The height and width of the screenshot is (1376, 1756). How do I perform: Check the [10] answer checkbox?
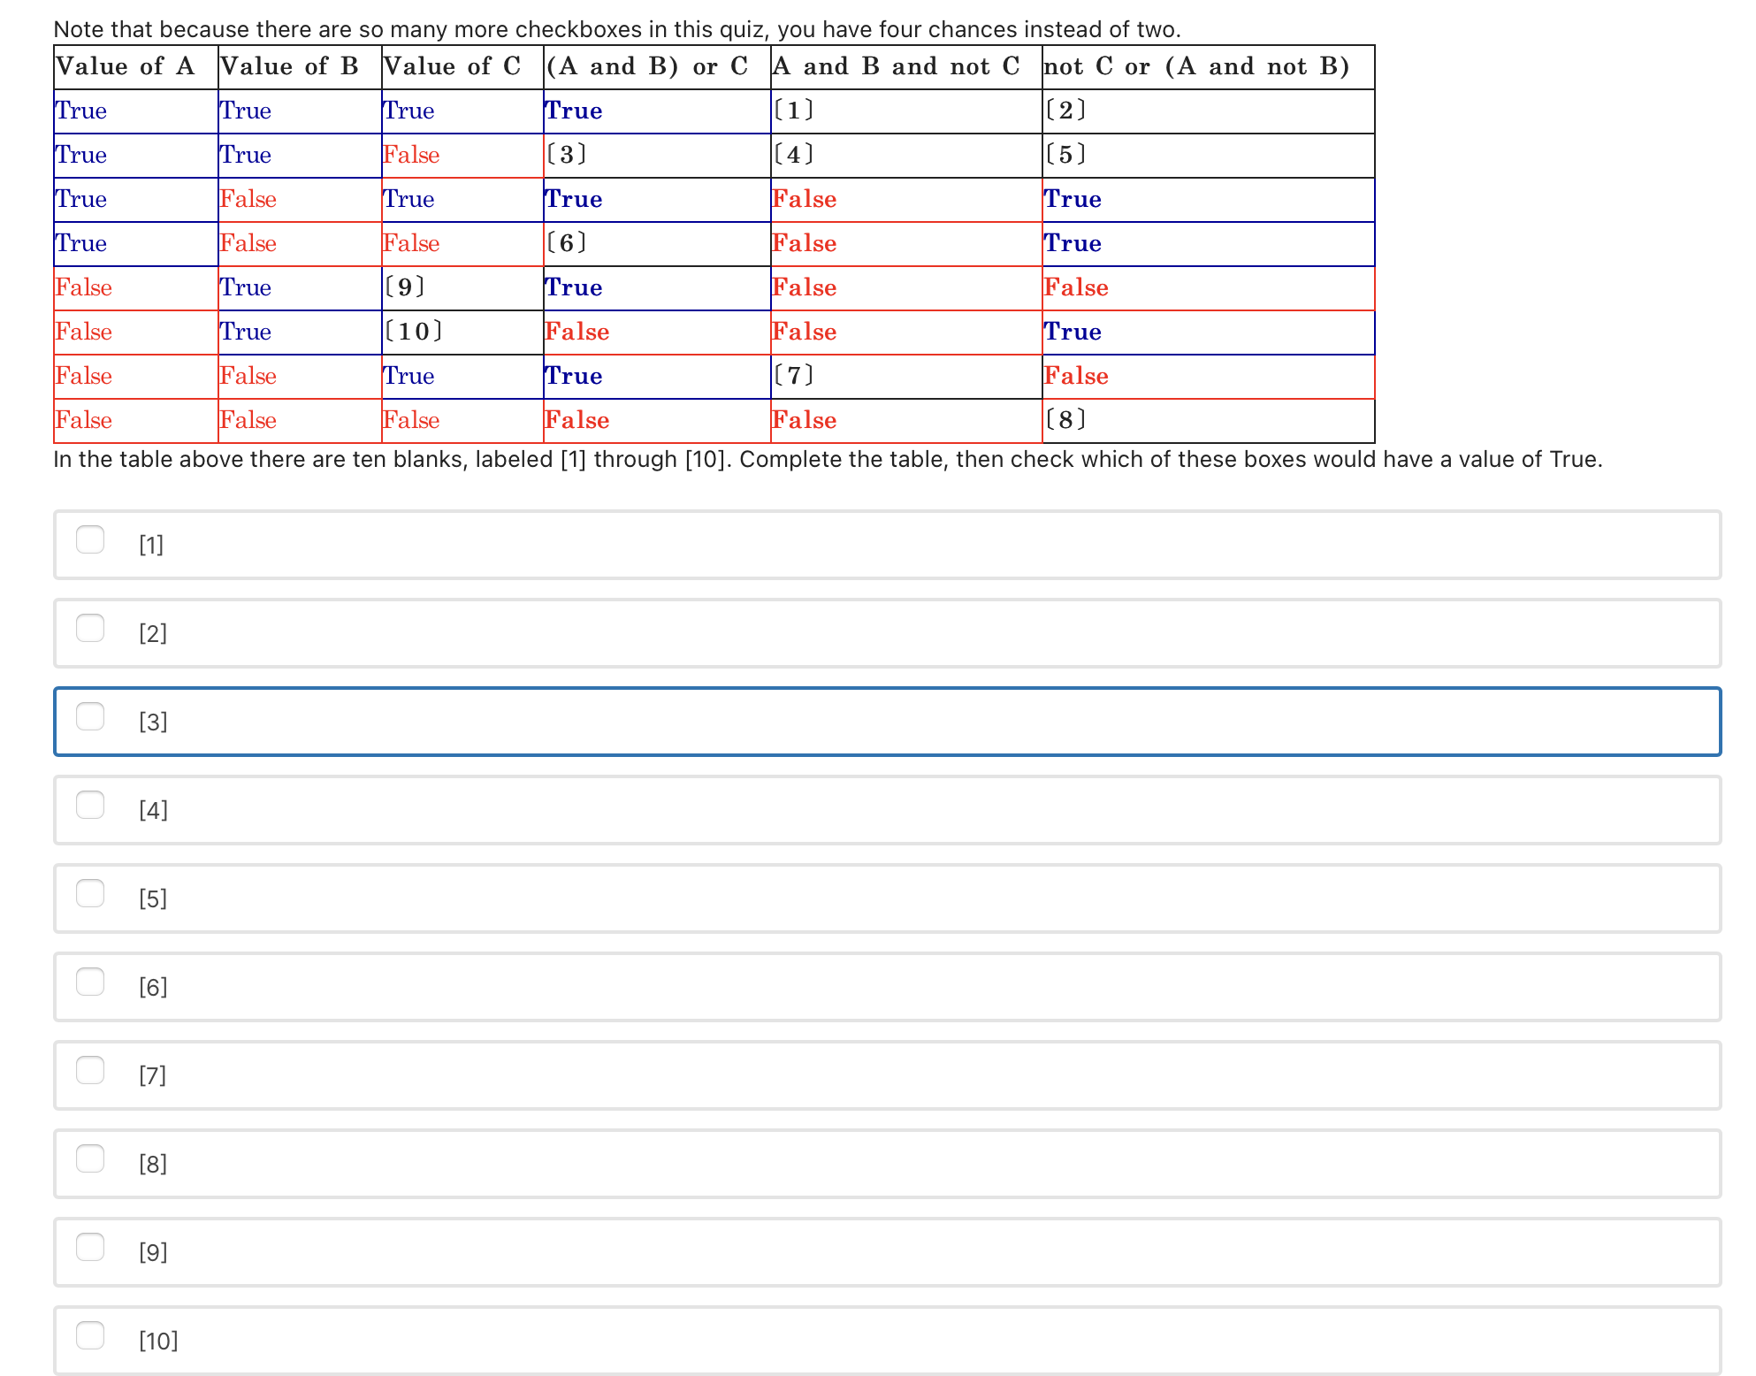point(90,1335)
